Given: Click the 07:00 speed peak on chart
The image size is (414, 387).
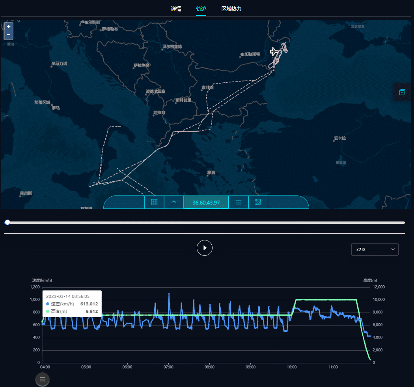Looking at the screenshot, I should pyautogui.click(x=169, y=294).
